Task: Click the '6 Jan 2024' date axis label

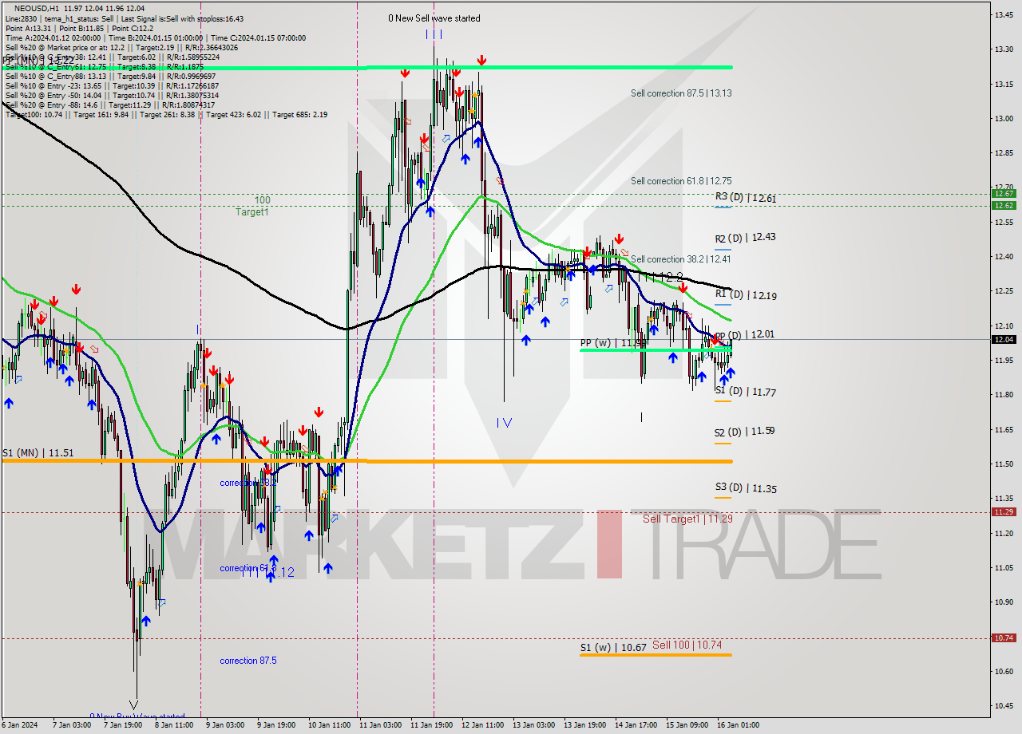Action: point(18,725)
